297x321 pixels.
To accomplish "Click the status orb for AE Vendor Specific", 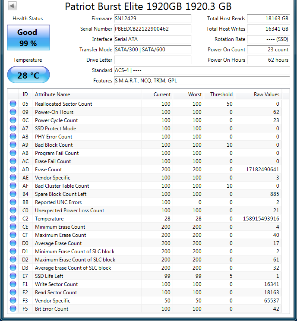I will pyautogui.click(x=13, y=177).
